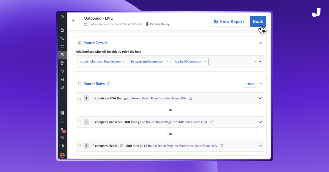This screenshot has height=172, width=329.
Task: Open the more options ellipsis icon
Action: [x=62, y=138]
